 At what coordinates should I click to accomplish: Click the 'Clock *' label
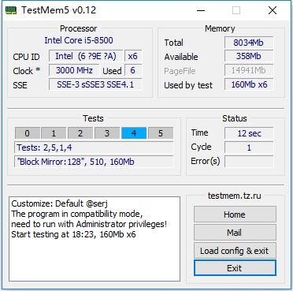point(27,71)
